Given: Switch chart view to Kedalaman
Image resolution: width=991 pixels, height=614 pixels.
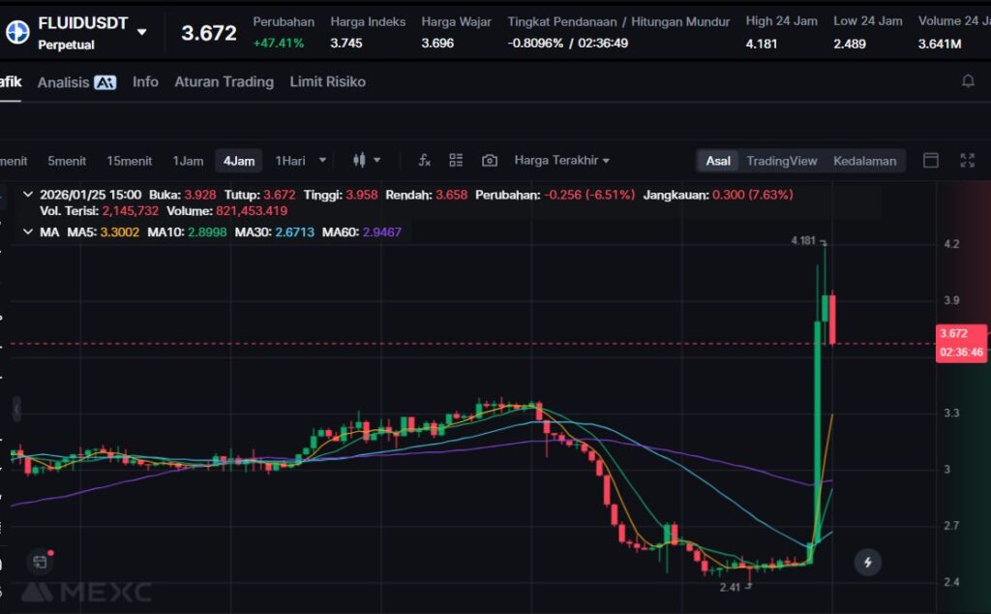Looking at the screenshot, I should coord(864,161).
